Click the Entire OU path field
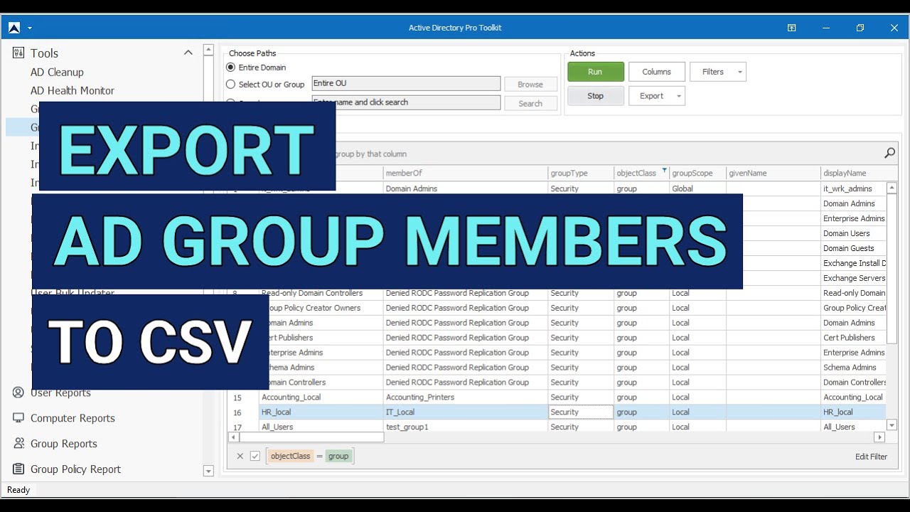 [406, 84]
